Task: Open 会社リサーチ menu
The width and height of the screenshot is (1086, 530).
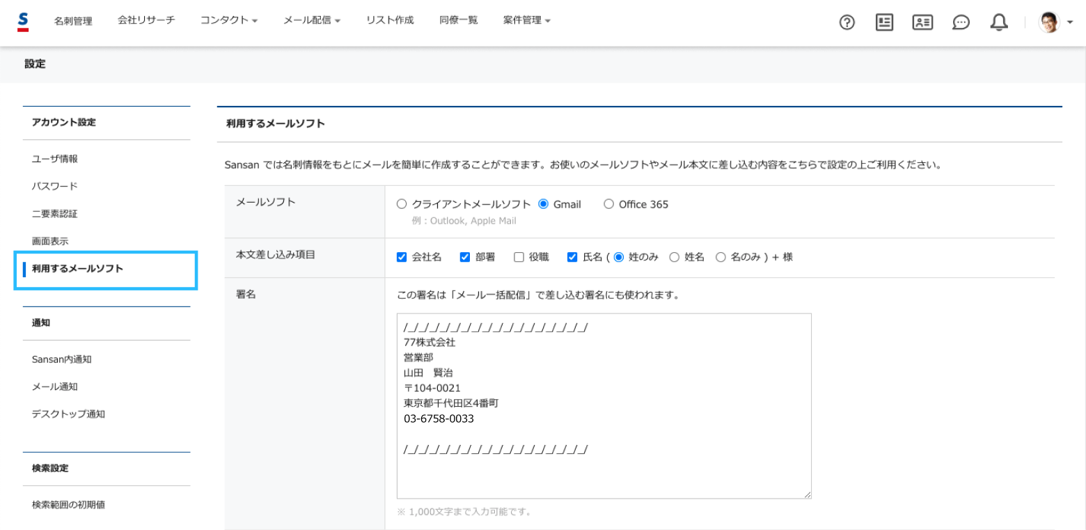Action: (x=146, y=20)
